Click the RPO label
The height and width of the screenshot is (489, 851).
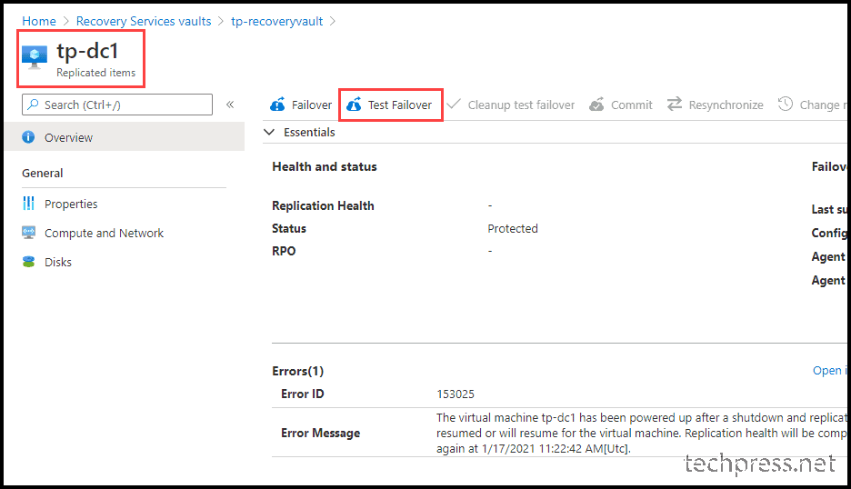coord(284,251)
